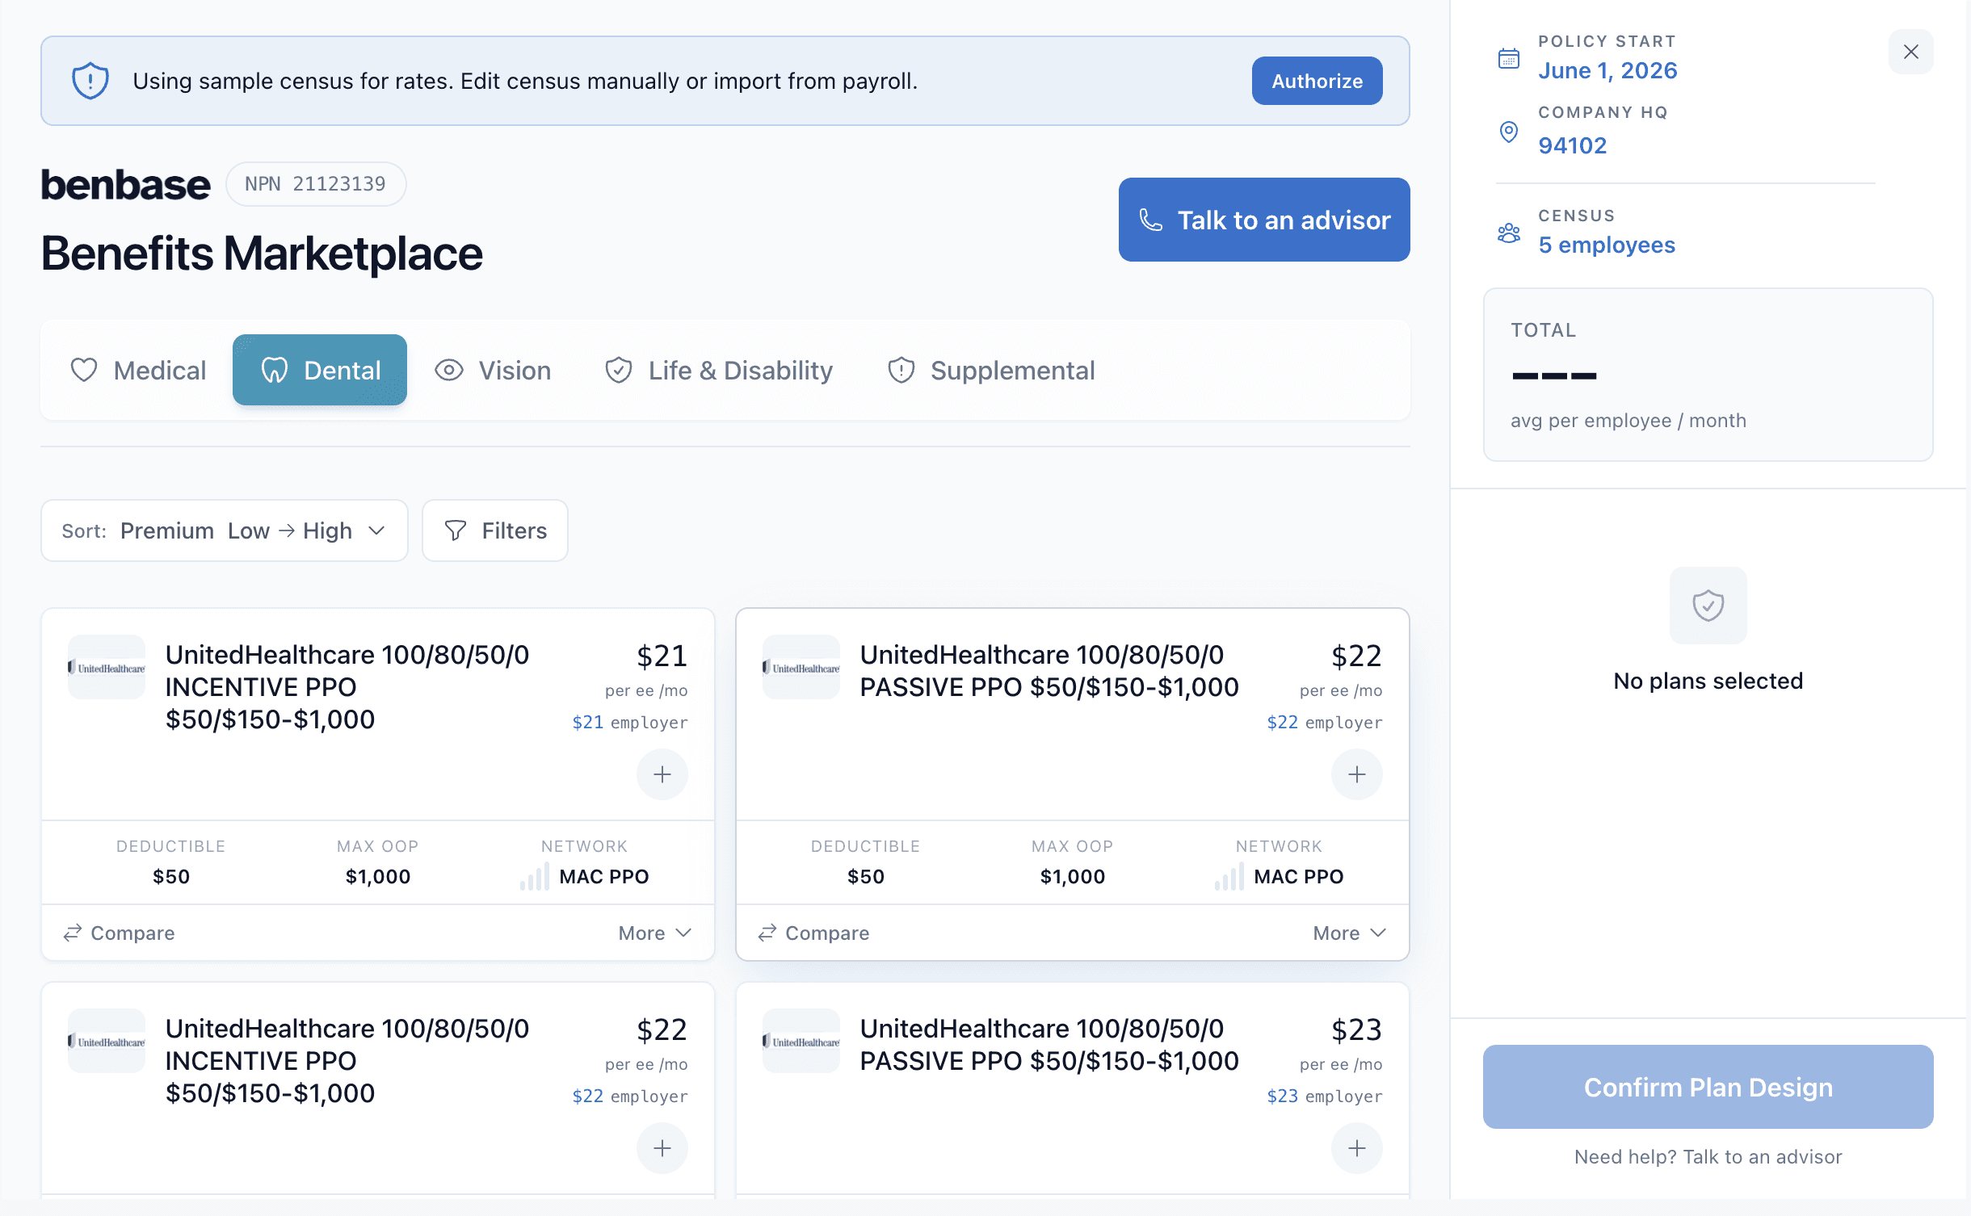Click phone icon on advisor button
Viewport: 1971px width, 1216px height.
pos(1151,220)
